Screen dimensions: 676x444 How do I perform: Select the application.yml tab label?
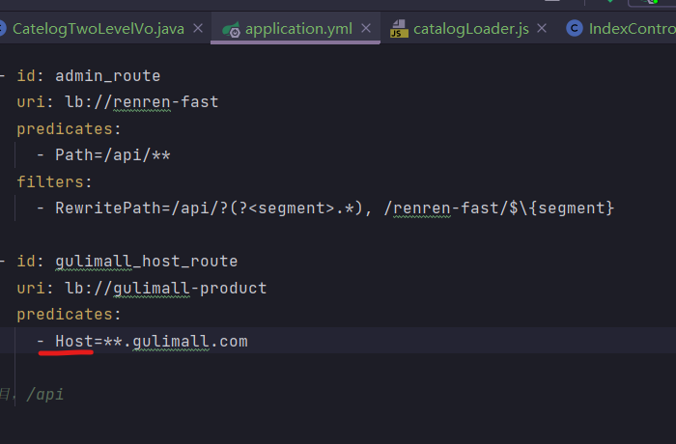pyautogui.click(x=298, y=29)
